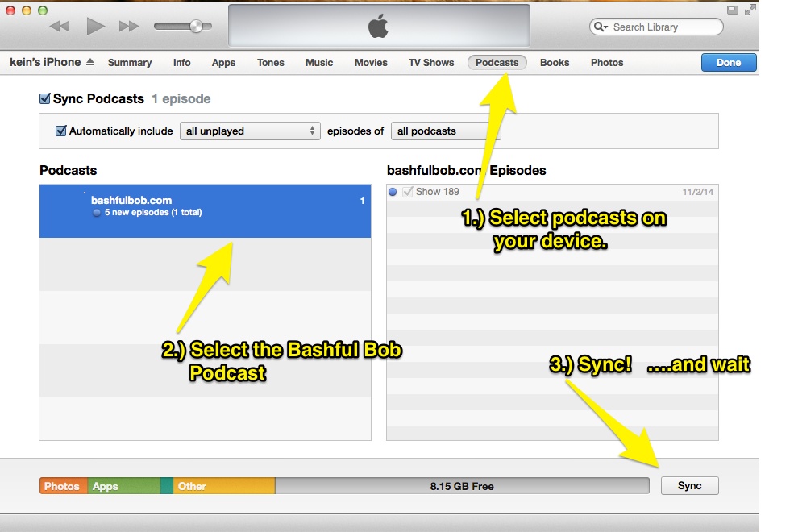Image resolution: width=794 pixels, height=532 pixels.
Task: Click the Photos storage segment
Action: point(64,486)
